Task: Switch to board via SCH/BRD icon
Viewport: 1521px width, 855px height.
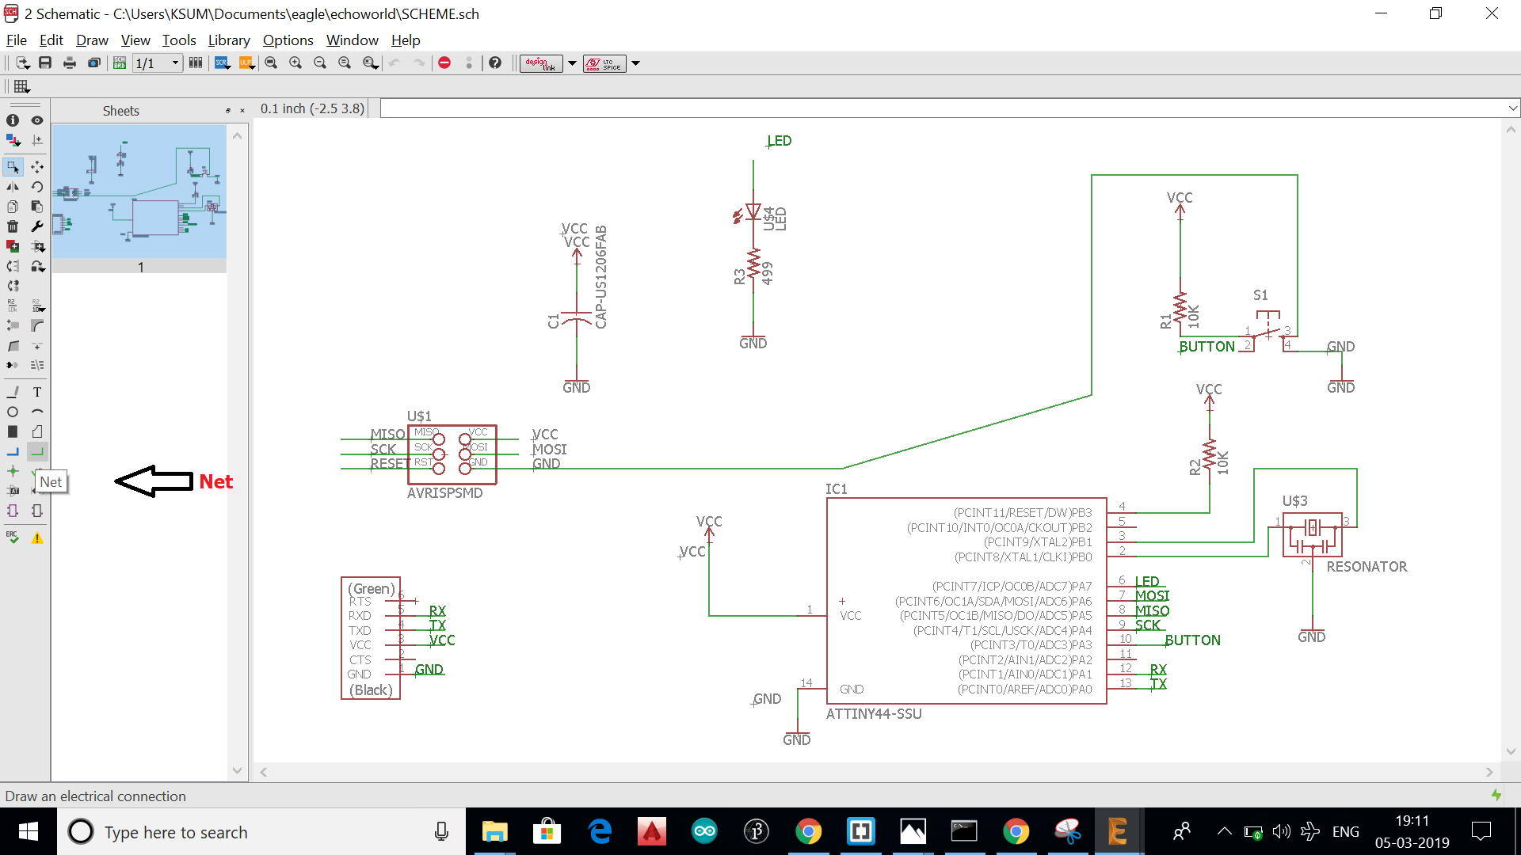Action: tap(120, 63)
